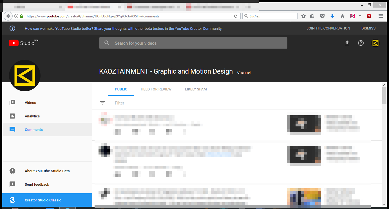The image size is (389, 209).
Task: Click the Firefox home icon
Action: point(343,16)
